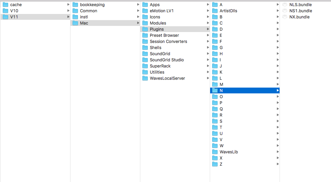
Task: Select the NLS.bundle file icon
Action: point(285,5)
